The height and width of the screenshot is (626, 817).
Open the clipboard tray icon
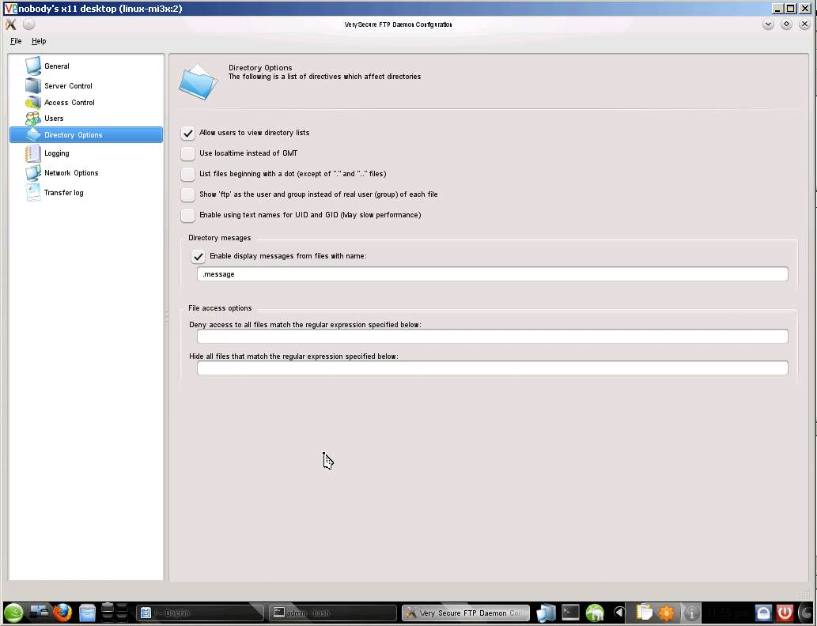tap(644, 613)
